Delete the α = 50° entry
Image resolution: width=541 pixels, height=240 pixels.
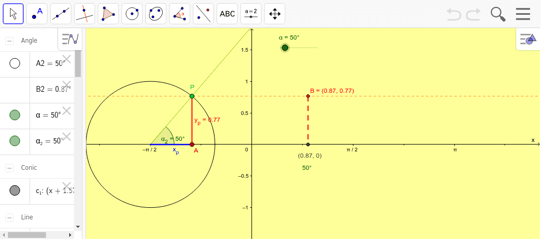[x=66, y=111]
